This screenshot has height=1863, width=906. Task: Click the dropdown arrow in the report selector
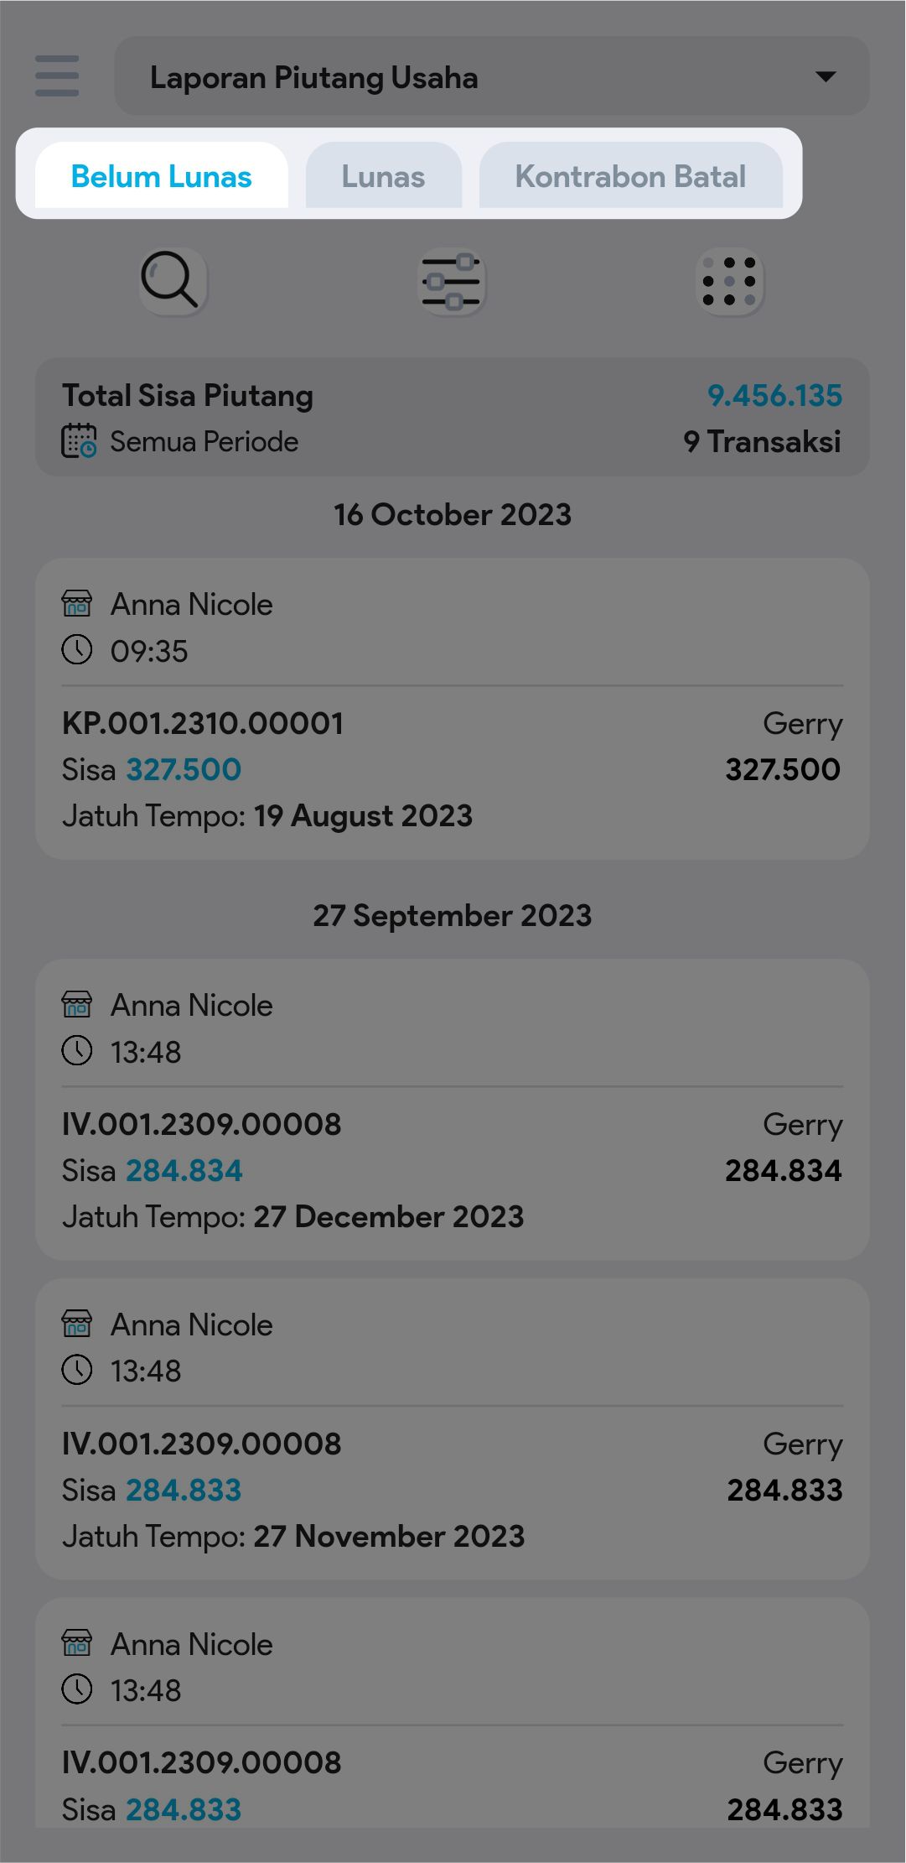[x=826, y=77]
